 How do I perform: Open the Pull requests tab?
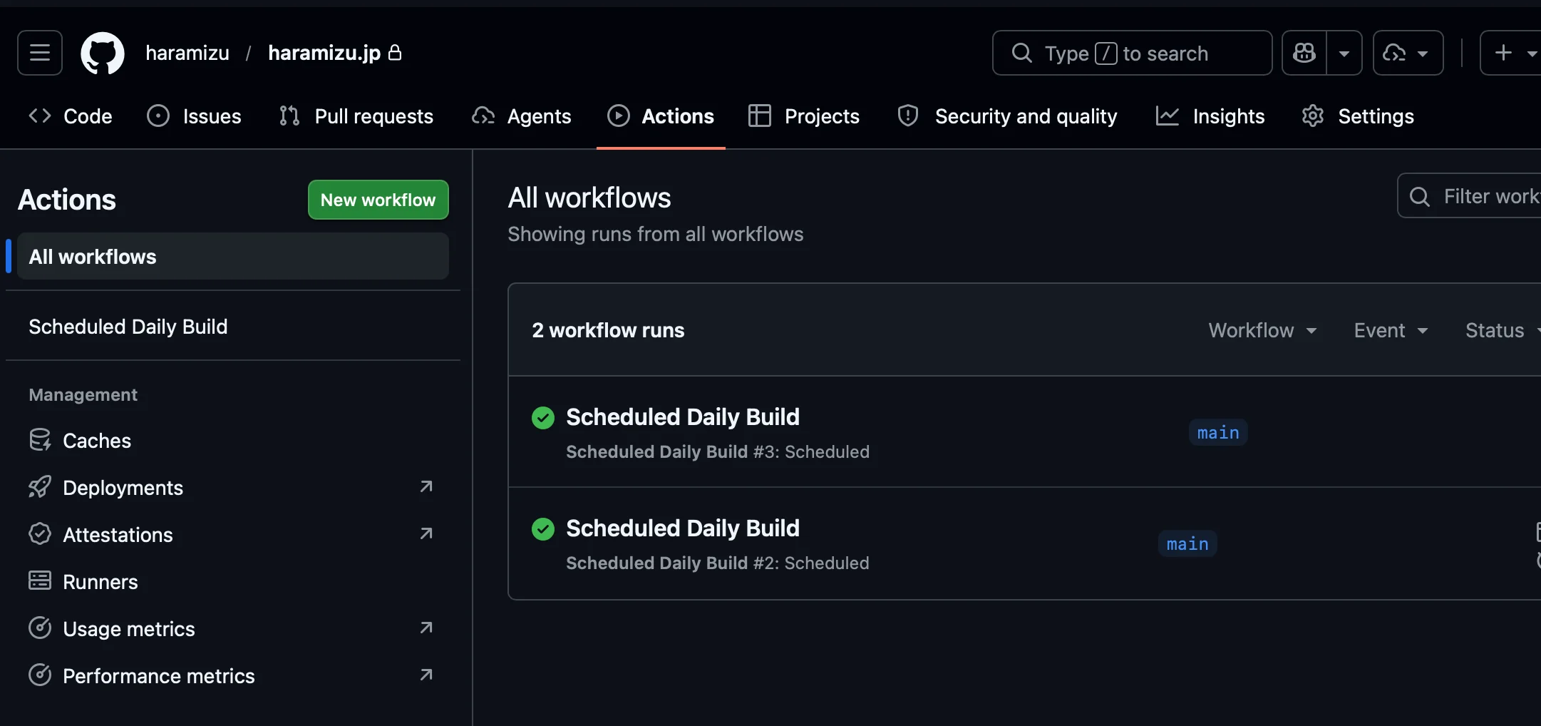(x=356, y=116)
